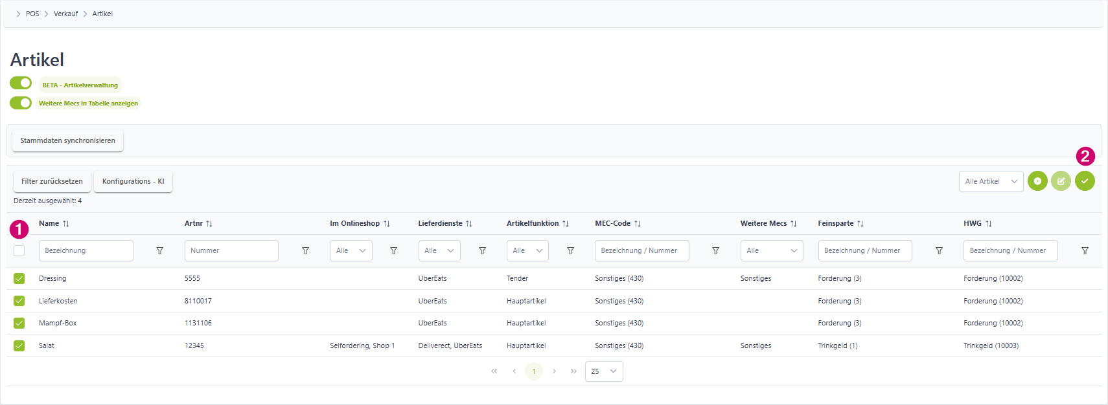This screenshot has width=1108, height=405.
Task: Sort by Im Onlineshop column arrows
Action: click(x=387, y=224)
